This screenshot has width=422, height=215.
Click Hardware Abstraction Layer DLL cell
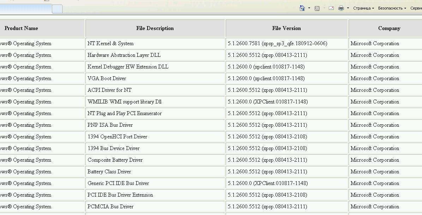click(155, 55)
